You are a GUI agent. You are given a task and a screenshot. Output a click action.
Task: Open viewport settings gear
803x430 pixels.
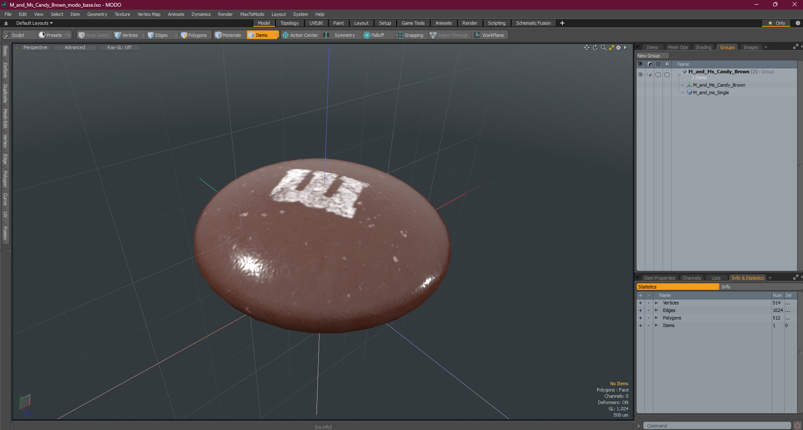coord(618,48)
